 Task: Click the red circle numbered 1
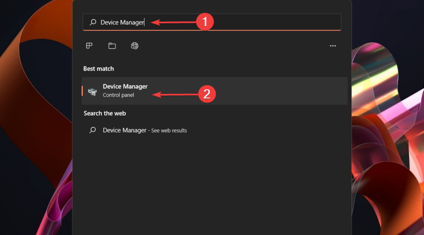(205, 22)
